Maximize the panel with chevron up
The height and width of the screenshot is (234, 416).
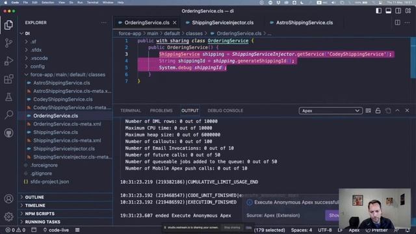397,110
